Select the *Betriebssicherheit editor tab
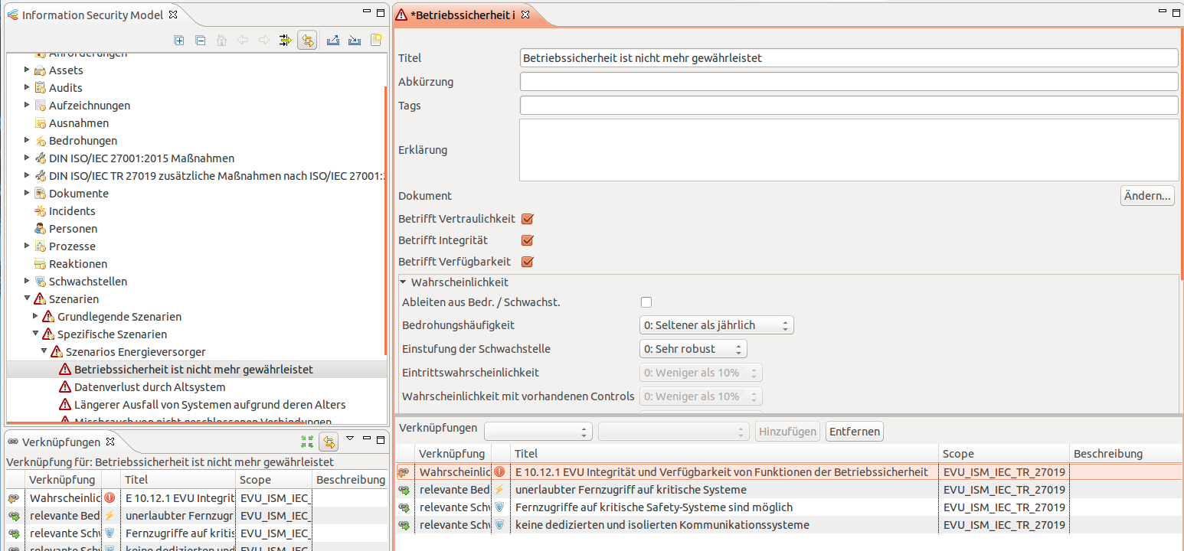Image resolution: width=1184 pixels, height=551 pixels. click(x=463, y=15)
